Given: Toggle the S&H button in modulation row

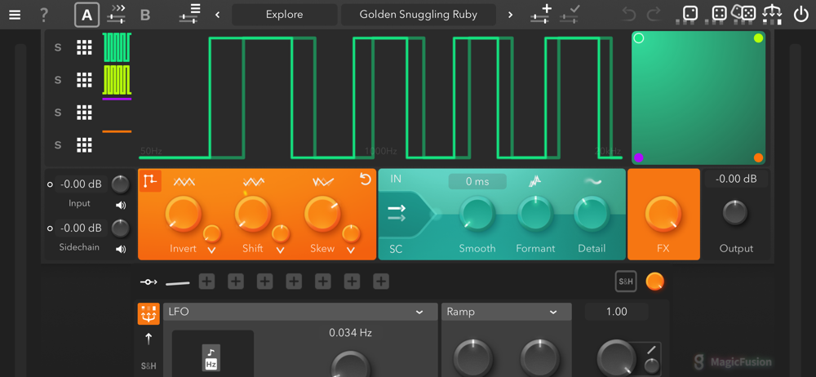Looking at the screenshot, I should coord(626,282).
